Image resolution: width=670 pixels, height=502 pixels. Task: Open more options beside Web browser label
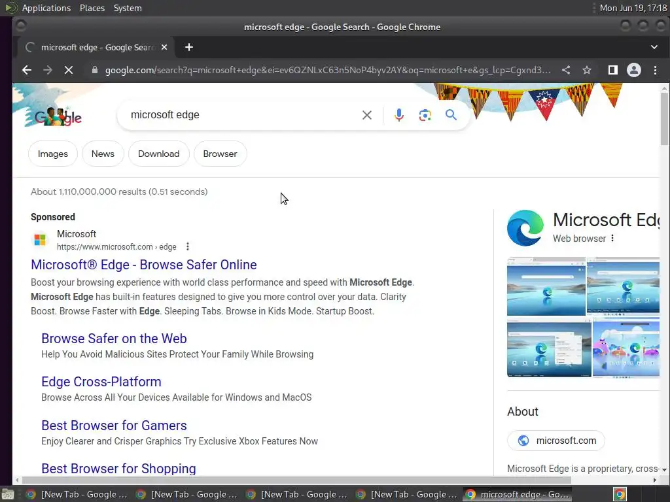[x=612, y=238]
